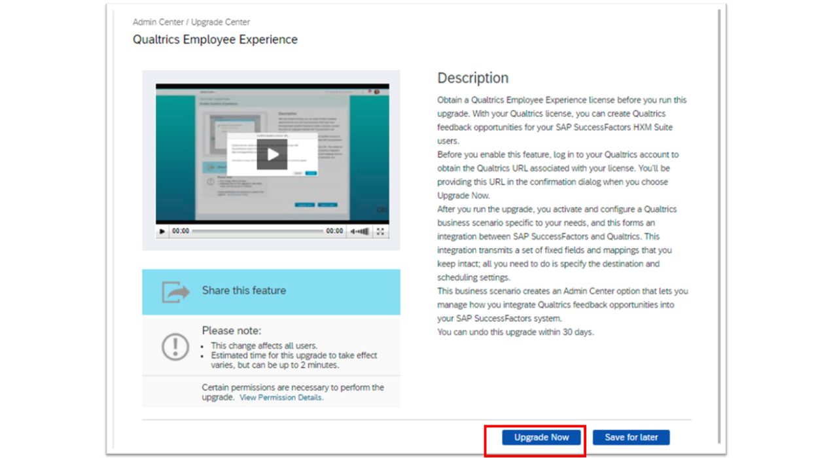The width and height of the screenshot is (814, 458).
Task: Click the circled alert symbol beside Please note
Action: tap(171, 347)
